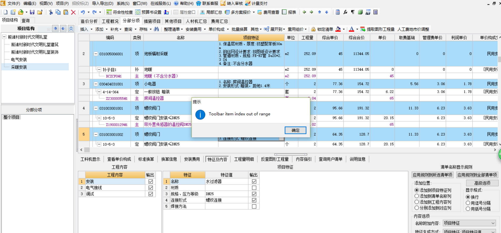501x233 pixels.
Task: Open the 插入 dropdown arrow
Action: coord(91,29)
